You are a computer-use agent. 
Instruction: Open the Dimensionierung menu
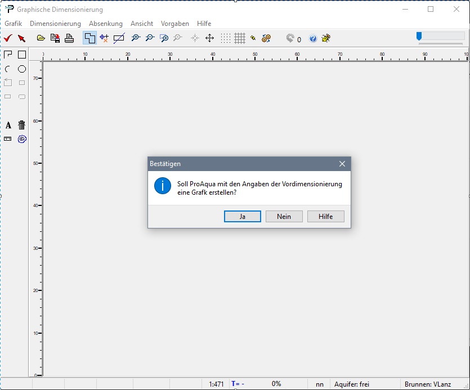pyautogui.click(x=55, y=24)
